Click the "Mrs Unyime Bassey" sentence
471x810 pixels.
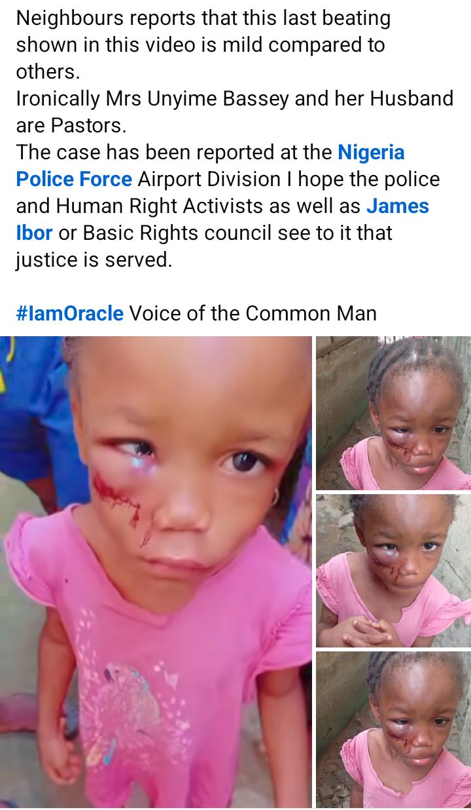[x=234, y=98]
